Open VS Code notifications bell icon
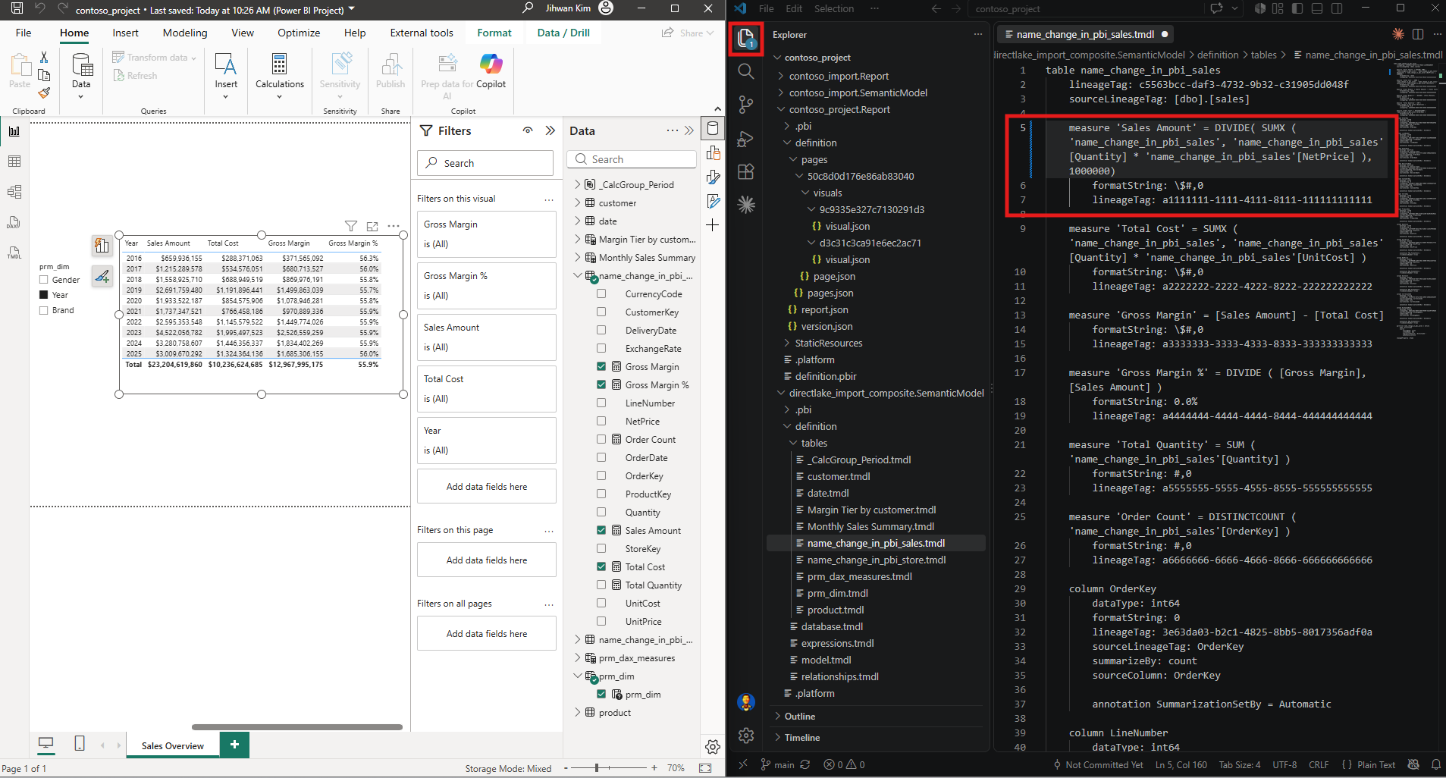Viewport: 1446px width, 778px height. [x=1435, y=764]
